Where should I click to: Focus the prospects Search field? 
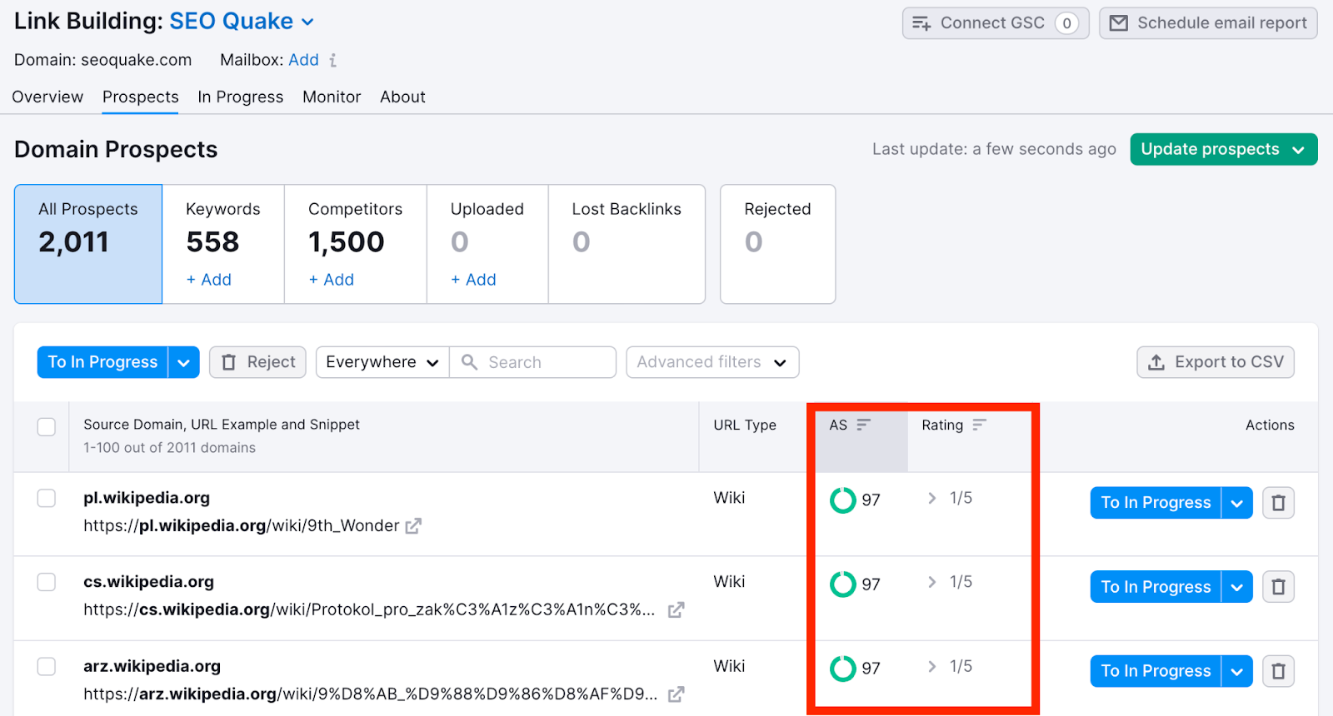(x=546, y=362)
